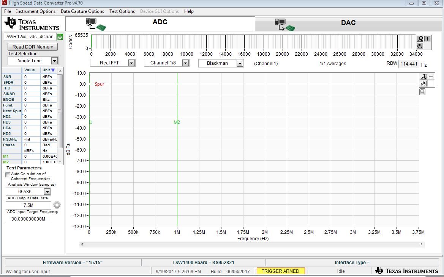Open the gear settings next to ADC Output Data Rate
Viewport: 444px width, 277px height.
click(57, 205)
